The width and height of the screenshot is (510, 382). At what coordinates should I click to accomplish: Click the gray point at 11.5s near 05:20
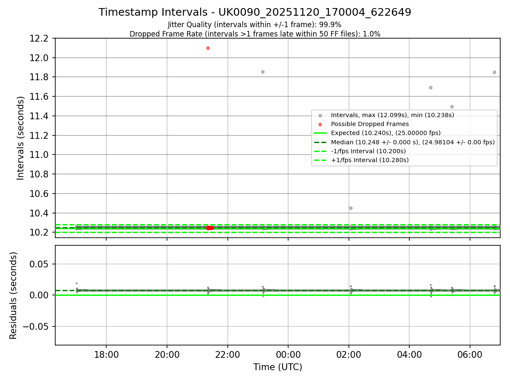click(452, 107)
